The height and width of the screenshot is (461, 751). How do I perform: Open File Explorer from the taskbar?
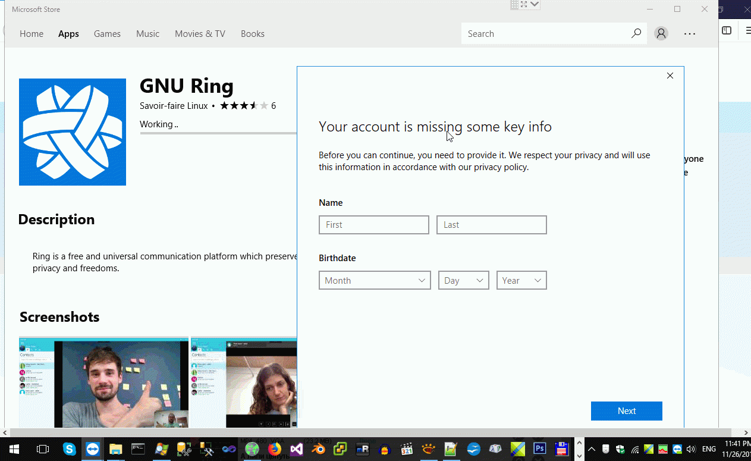pos(115,449)
